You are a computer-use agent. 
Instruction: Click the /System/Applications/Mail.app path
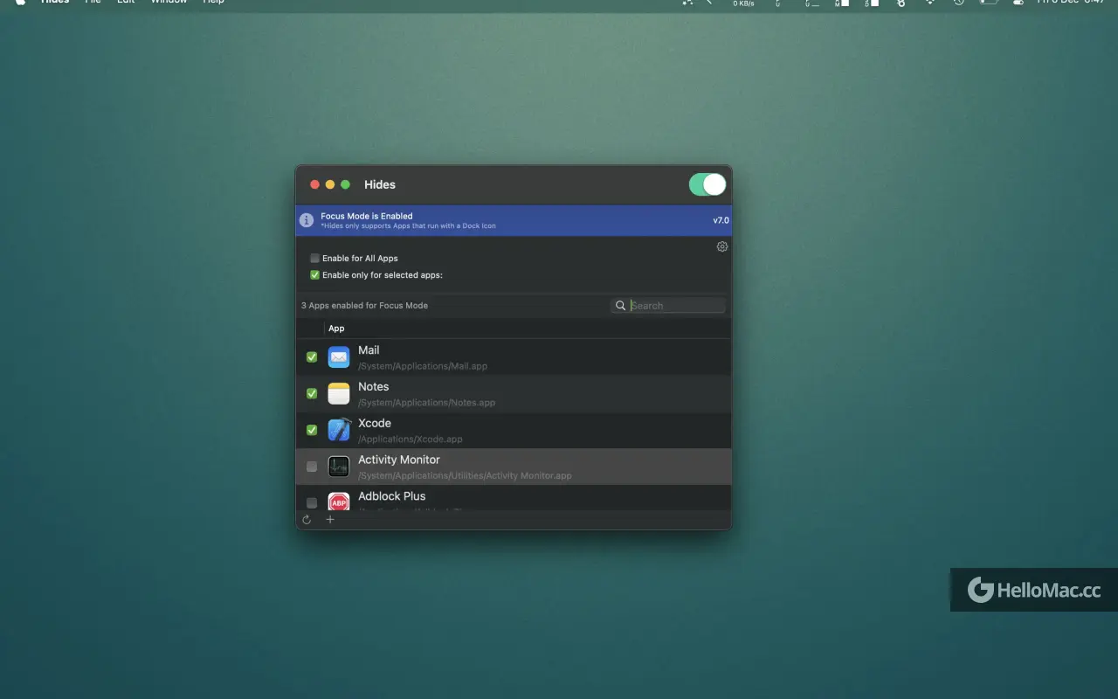423,366
